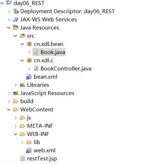Select the 'Book.java' file name

click(53, 52)
